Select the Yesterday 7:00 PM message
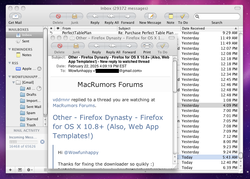This screenshot has height=179, width=250. pyautogui.click(x=208, y=111)
